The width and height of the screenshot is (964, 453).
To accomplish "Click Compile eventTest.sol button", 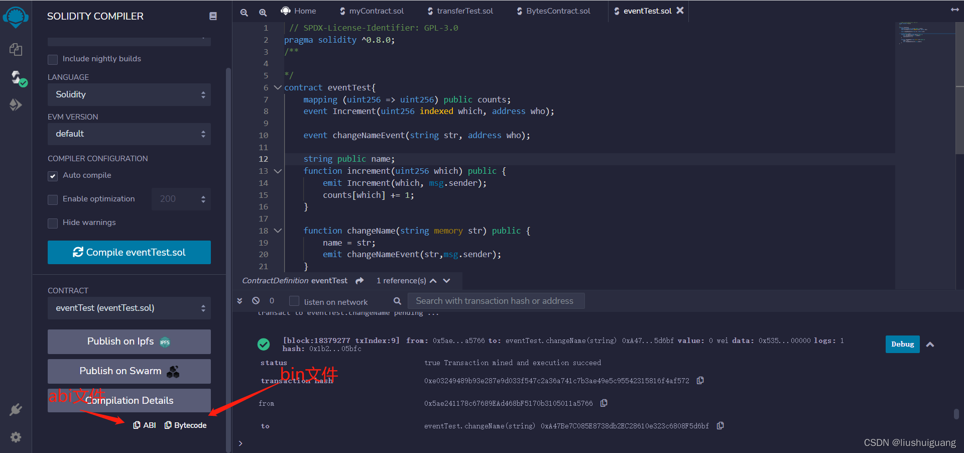I will tap(129, 252).
